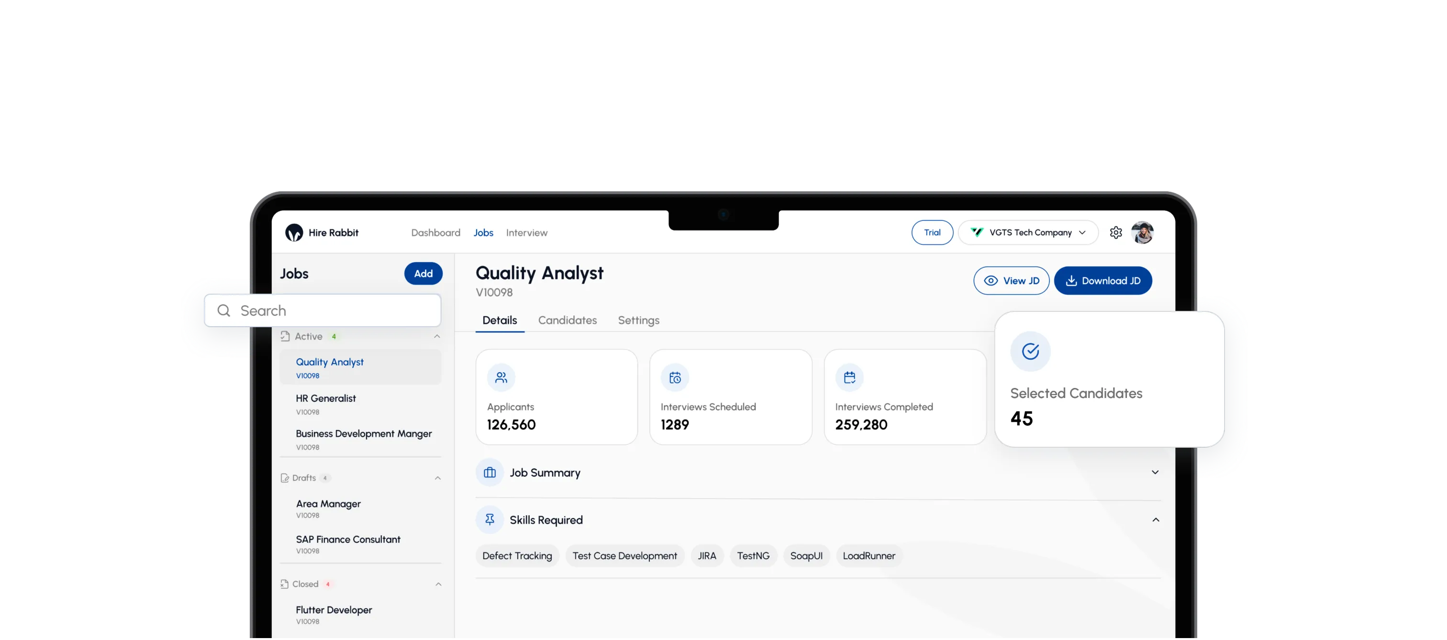Collapse the Active jobs list
The width and height of the screenshot is (1447, 640).
coord(437,336)
